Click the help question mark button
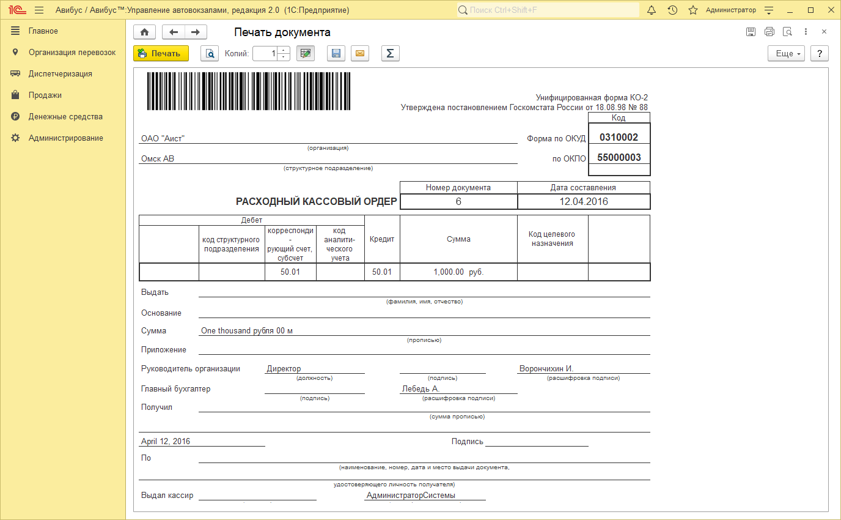 [x=819, y=54]
